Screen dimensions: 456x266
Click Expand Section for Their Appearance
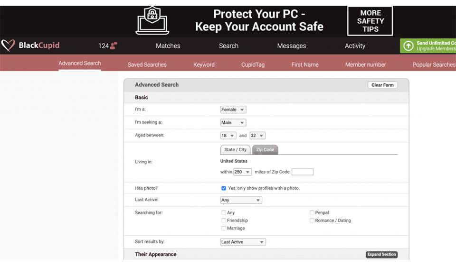click(x=381, y=255)
